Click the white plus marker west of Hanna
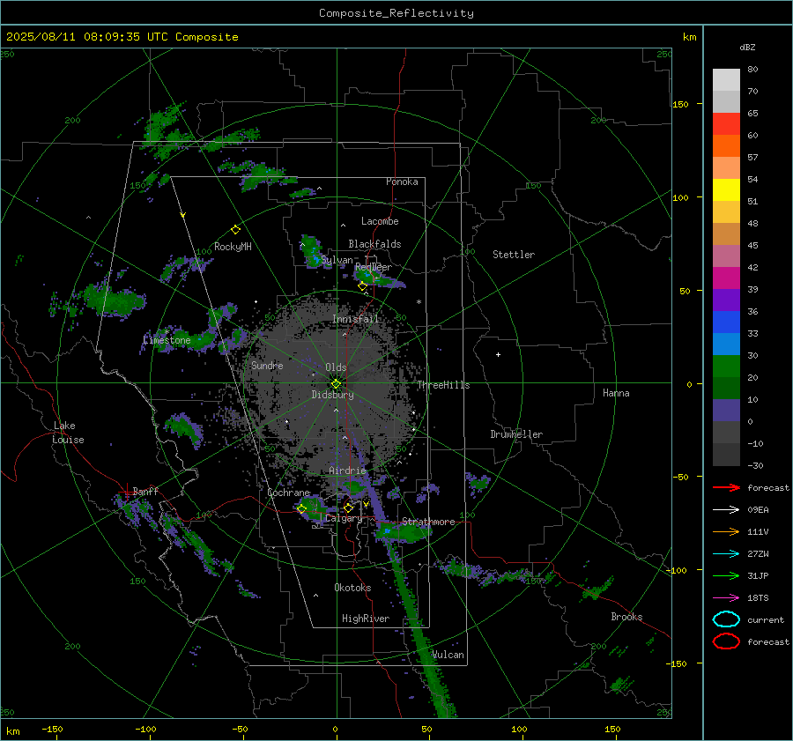 coord(498,354)
